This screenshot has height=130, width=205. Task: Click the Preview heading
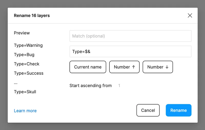coord(22,33)
